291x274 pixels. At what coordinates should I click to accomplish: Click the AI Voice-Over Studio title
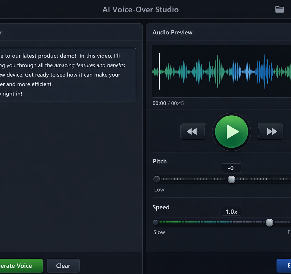140,9
